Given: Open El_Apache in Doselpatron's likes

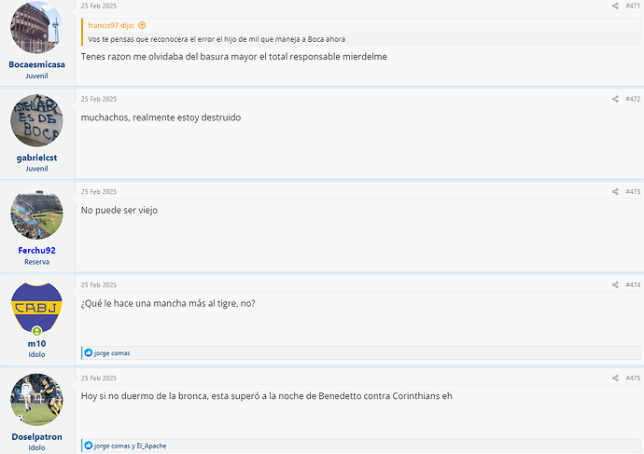Looking at the screenshot, I should point(151,446).
